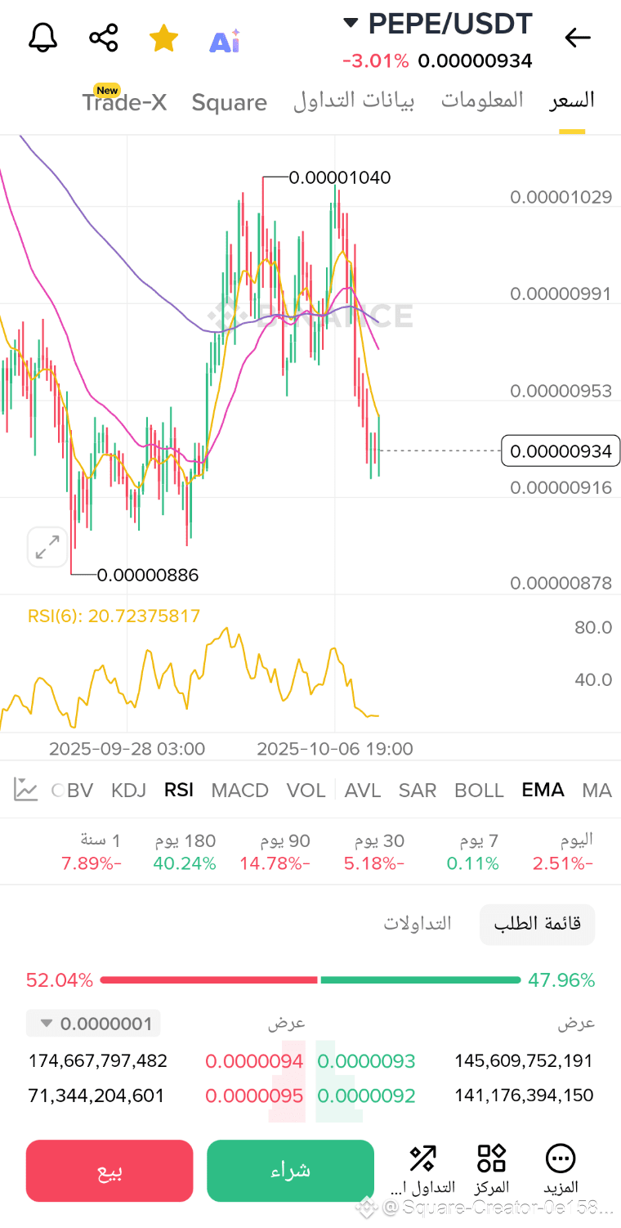This screenshot has width=621, height=1228.
Task: Toggle the RSI indicator
Action: [179, 790]
